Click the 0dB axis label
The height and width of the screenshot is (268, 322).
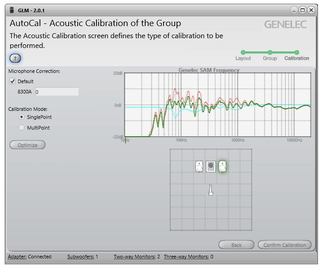(x=118, y=105)
